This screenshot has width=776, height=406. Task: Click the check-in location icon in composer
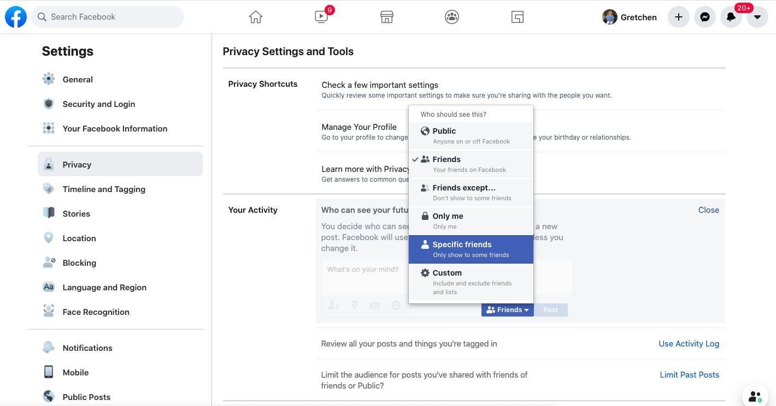click(x=354, y=306)
